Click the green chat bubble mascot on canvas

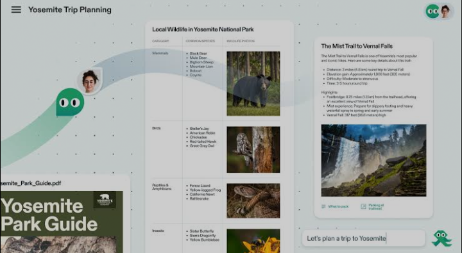70,102
